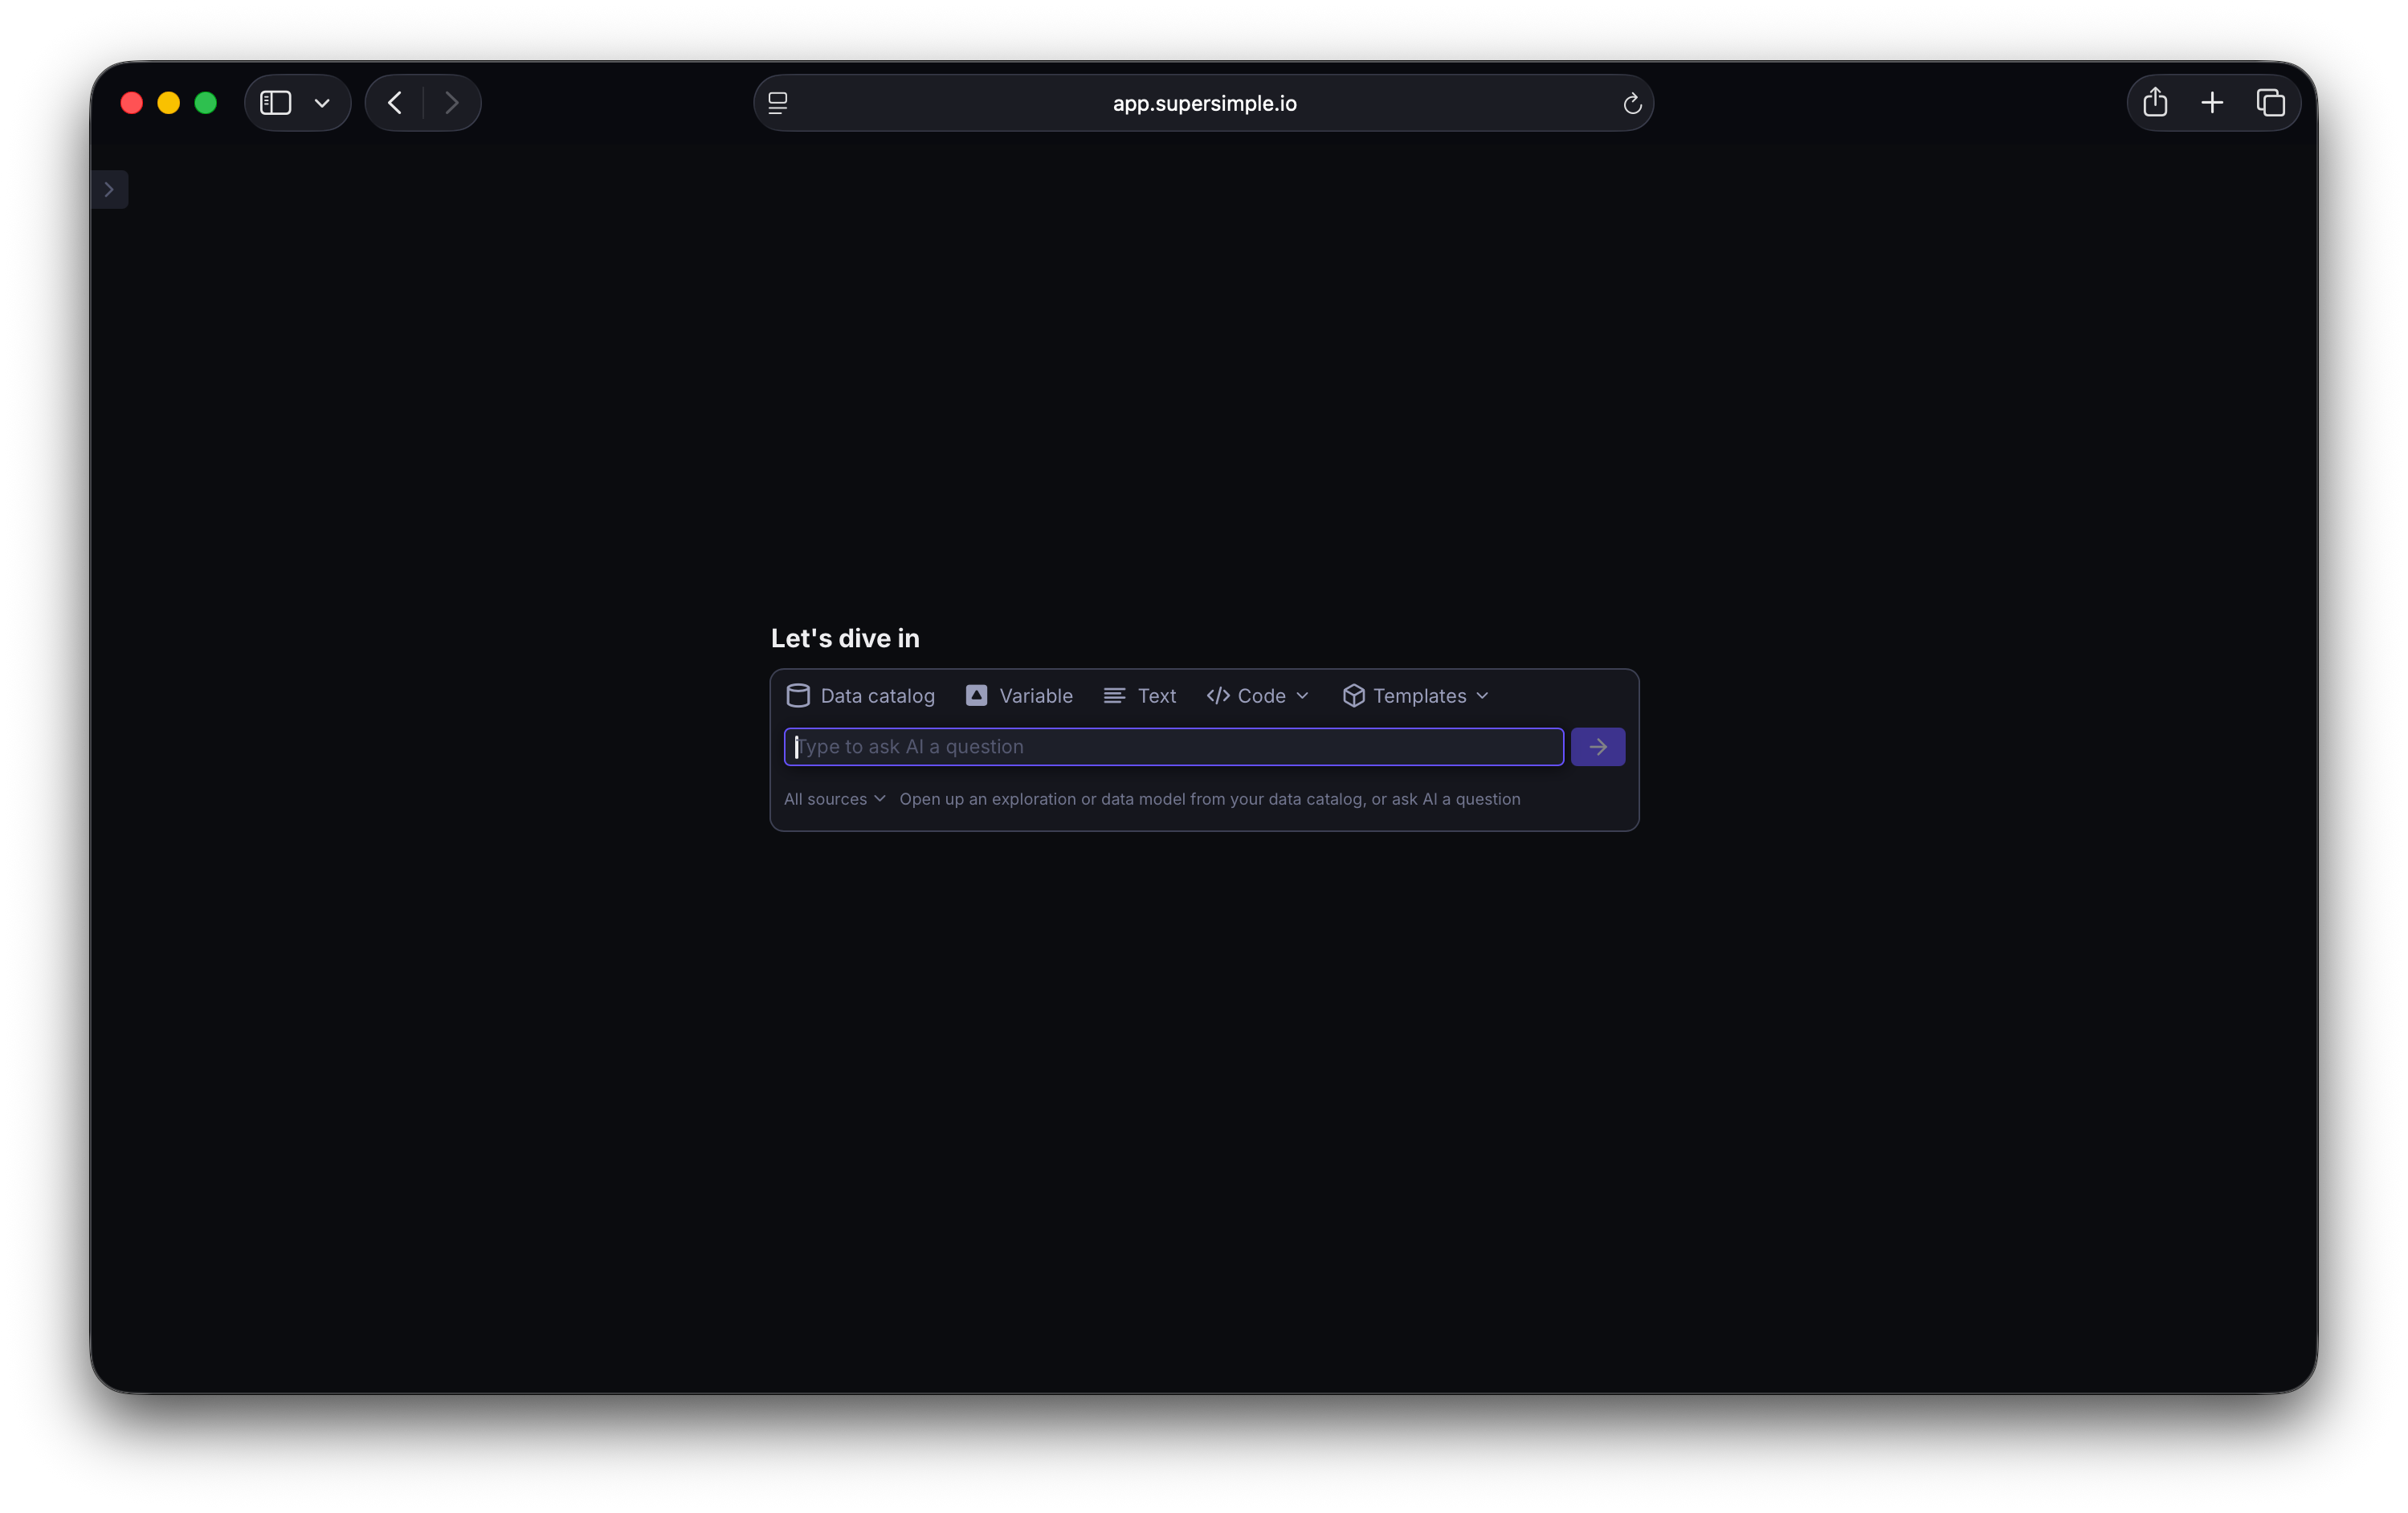Select the Variable label
The image size is (2408, 1513).
pyautogui.click(x=1035, y=695)
